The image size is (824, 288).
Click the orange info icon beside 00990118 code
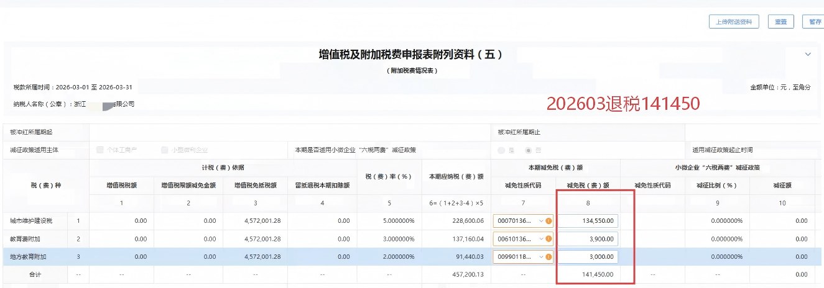click(x=549, y=257)
